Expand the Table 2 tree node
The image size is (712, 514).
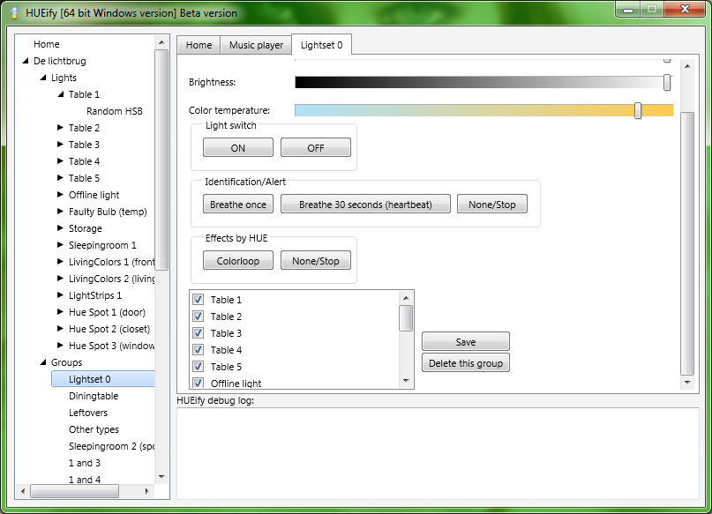coord(60,128)
